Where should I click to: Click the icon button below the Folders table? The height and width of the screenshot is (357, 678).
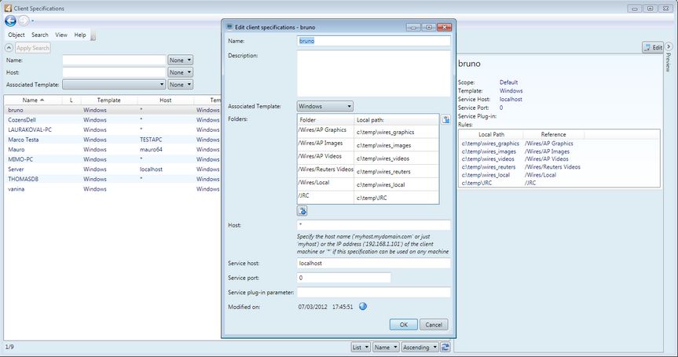(302, 211)
